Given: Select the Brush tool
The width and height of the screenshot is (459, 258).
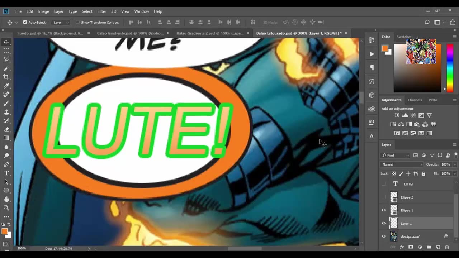Looking at the screenshot, I should coord(6,103).
